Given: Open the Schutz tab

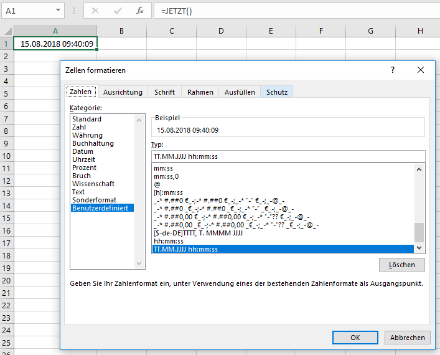Looking at the screenshot, I should [x=276, y=92].
